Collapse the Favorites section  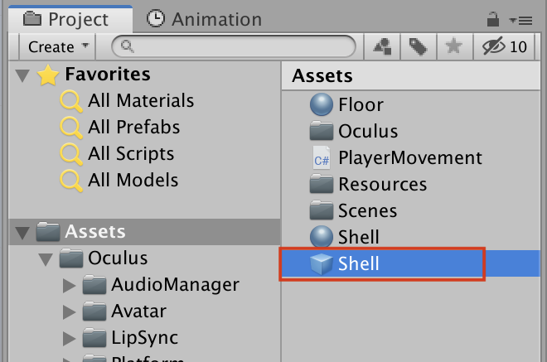(x=22, y=75)
